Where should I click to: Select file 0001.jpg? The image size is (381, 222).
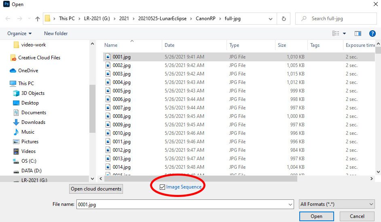[x=239, y=57]
